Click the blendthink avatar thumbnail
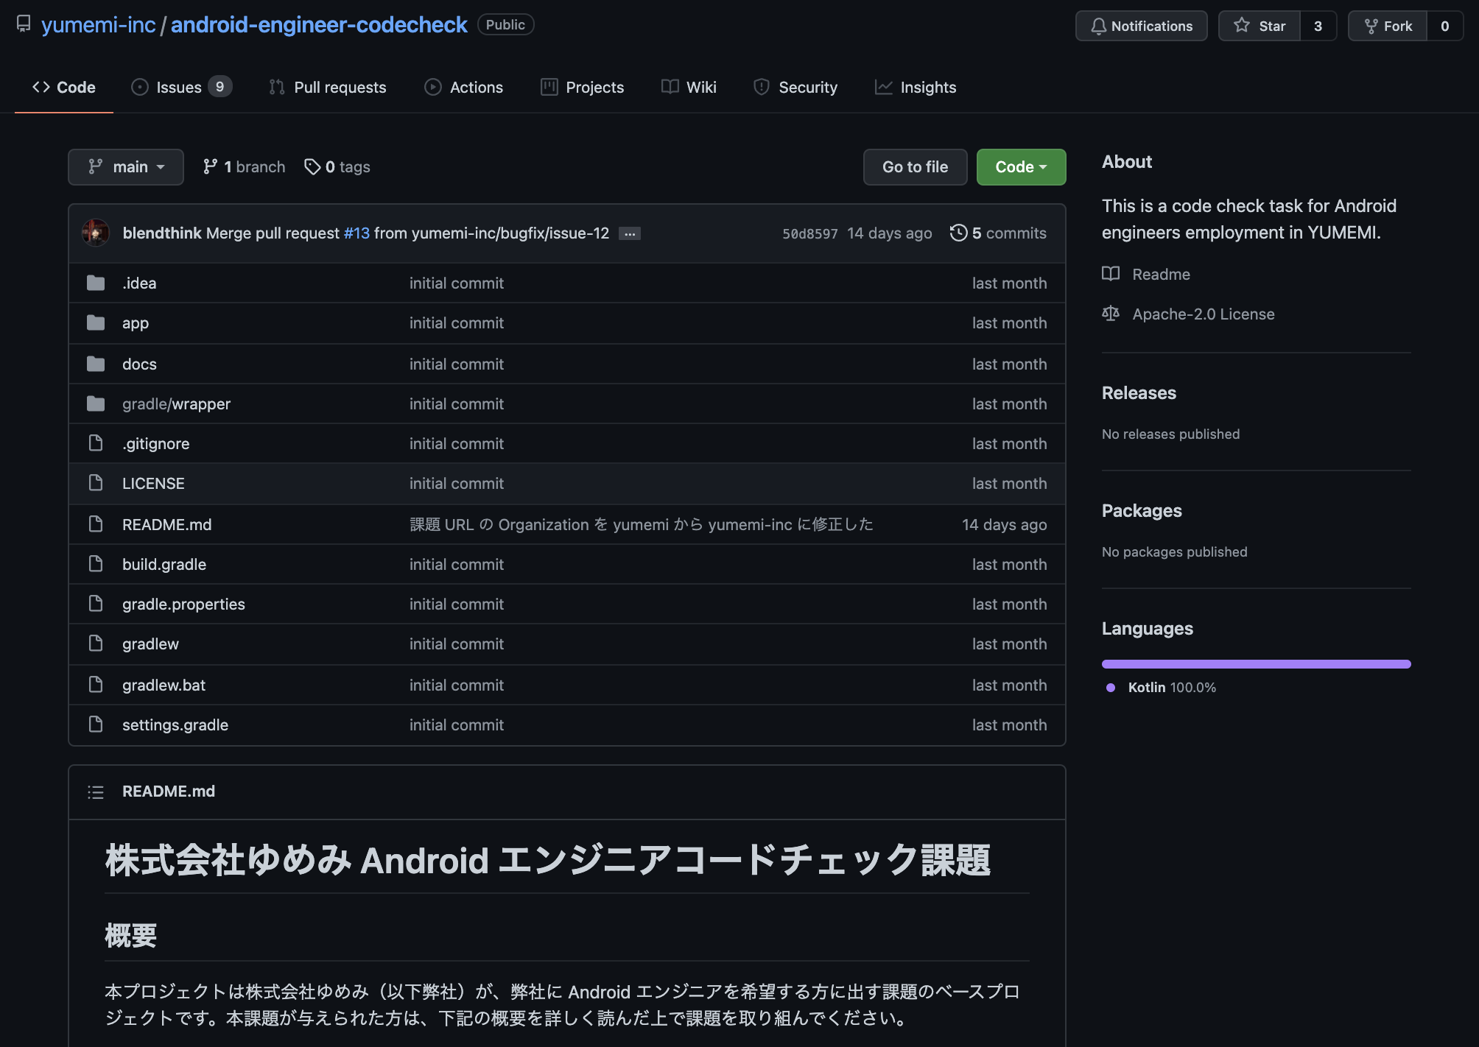Image resolution: width=1479 pixels, height=1047 pixels. point(96,233)
